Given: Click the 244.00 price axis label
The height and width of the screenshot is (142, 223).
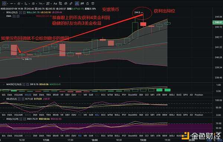Looking at the screenshot, I should pyautogui.click(x=218, y=17).
